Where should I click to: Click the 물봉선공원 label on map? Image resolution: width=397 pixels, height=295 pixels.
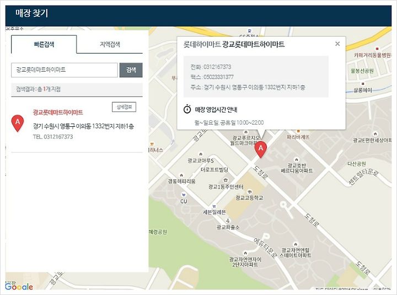pyautogui.click(x=362, y=71)
